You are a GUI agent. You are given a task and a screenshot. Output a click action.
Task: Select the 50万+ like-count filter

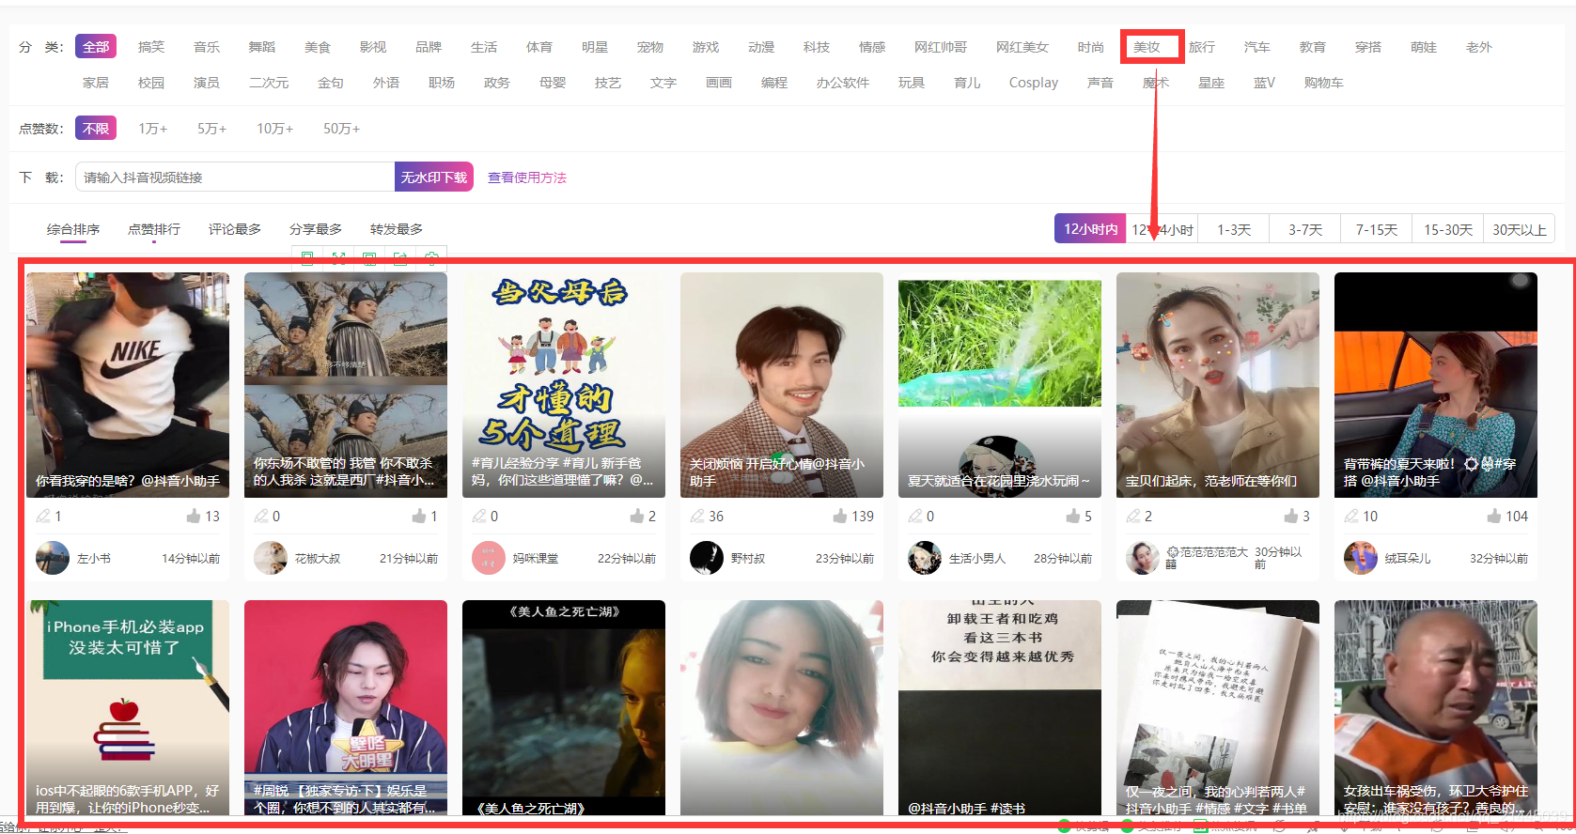[x=342, y=128]
